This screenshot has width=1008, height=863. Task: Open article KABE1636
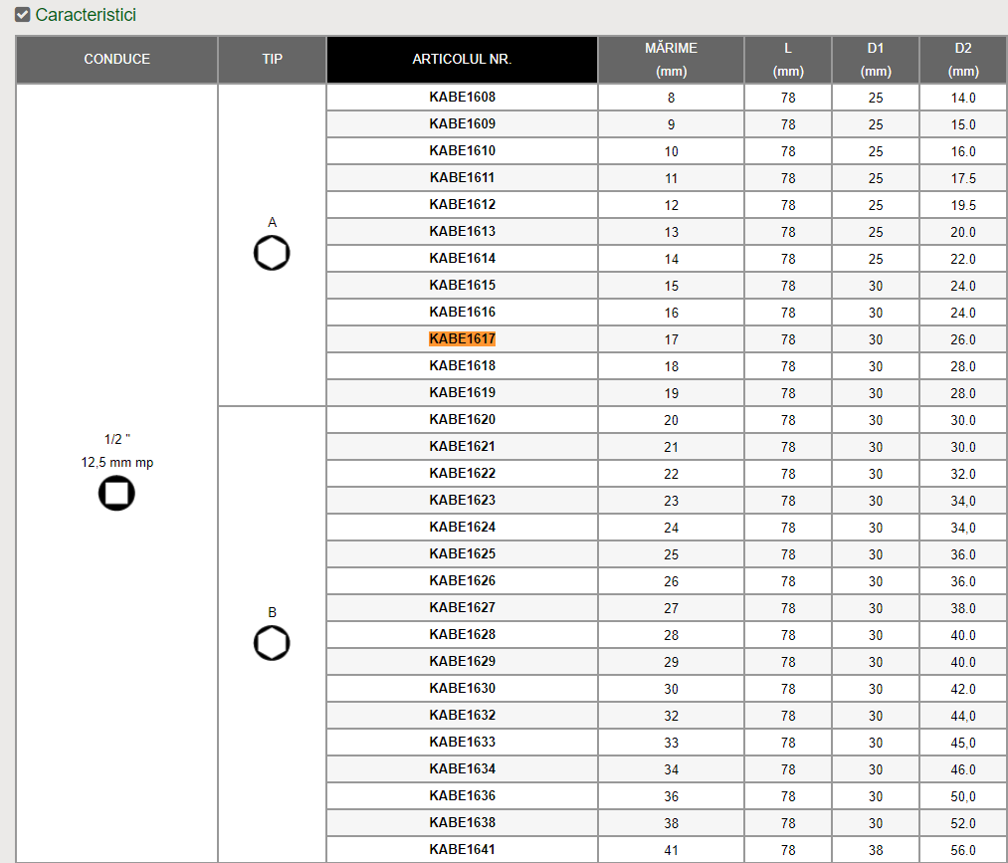pyautogui.click(x=462, y=796)
